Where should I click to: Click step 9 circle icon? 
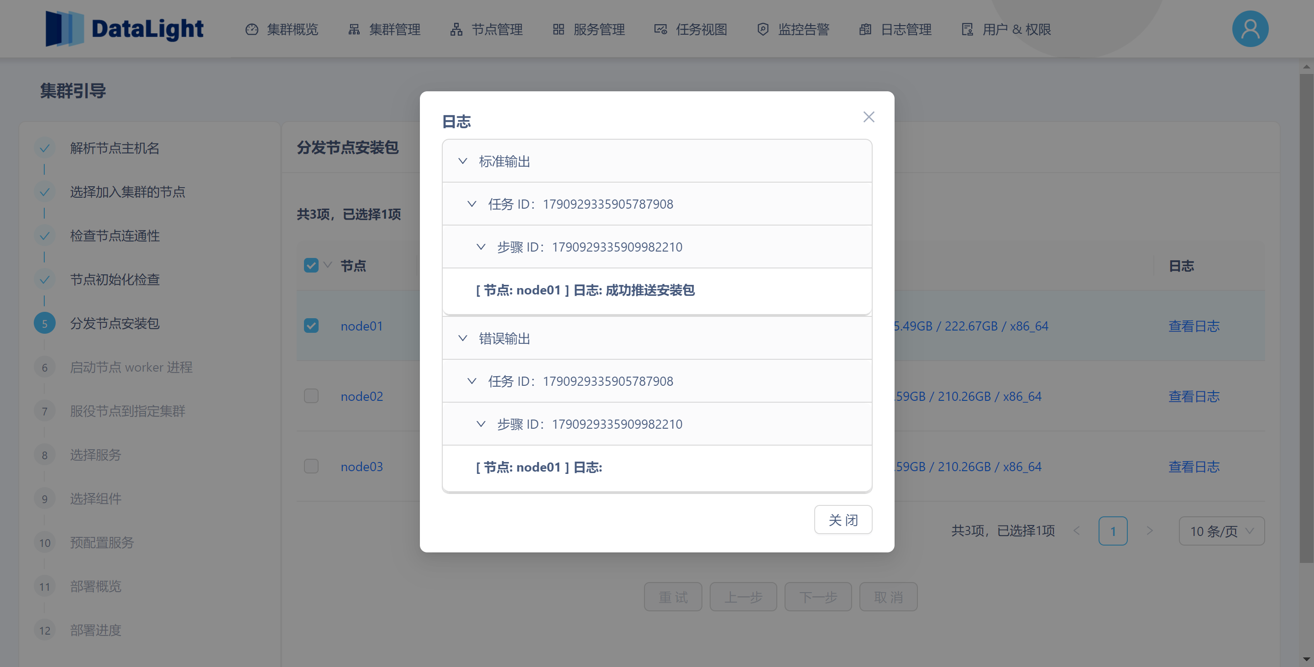coord(44,499)
